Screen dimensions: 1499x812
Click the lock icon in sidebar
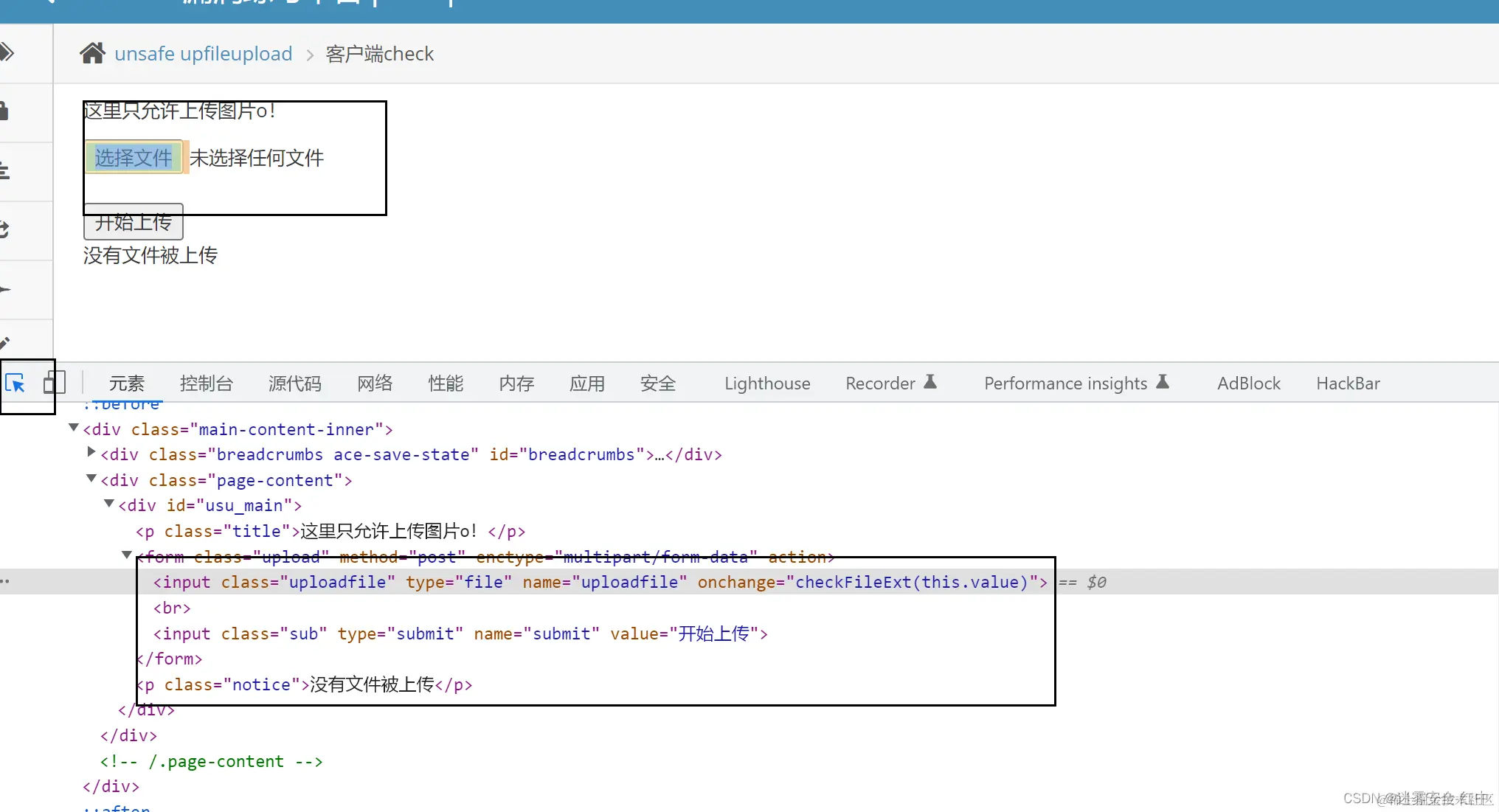4,111
